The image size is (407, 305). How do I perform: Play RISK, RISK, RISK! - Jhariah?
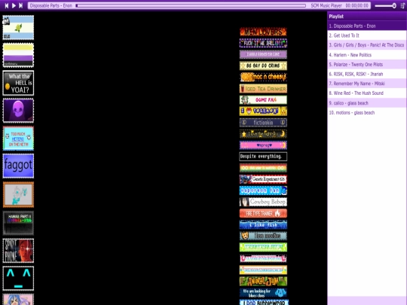click(367, 74)
